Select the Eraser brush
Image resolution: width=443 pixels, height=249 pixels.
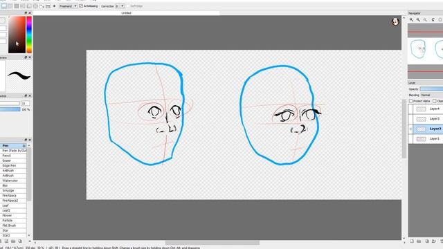pyautogui.click(x=13, y=160)
